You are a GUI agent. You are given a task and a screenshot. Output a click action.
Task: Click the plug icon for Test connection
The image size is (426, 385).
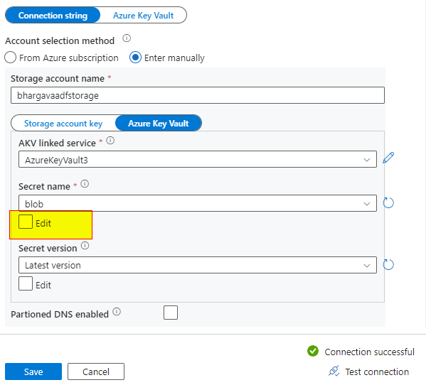[334, 371]
